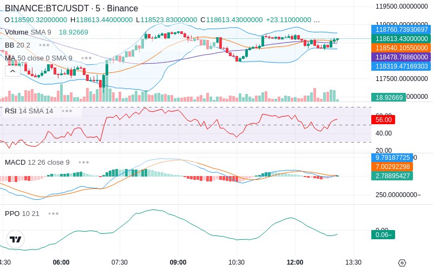The height and width of the screenshot is (270, 433).
Task: Click the red RSI 56.00 value label
Action: [x=383, y=119]
